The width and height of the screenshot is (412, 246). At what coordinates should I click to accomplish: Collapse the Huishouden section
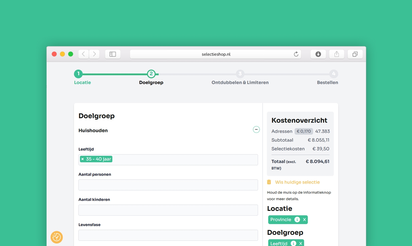coord(256,129)
